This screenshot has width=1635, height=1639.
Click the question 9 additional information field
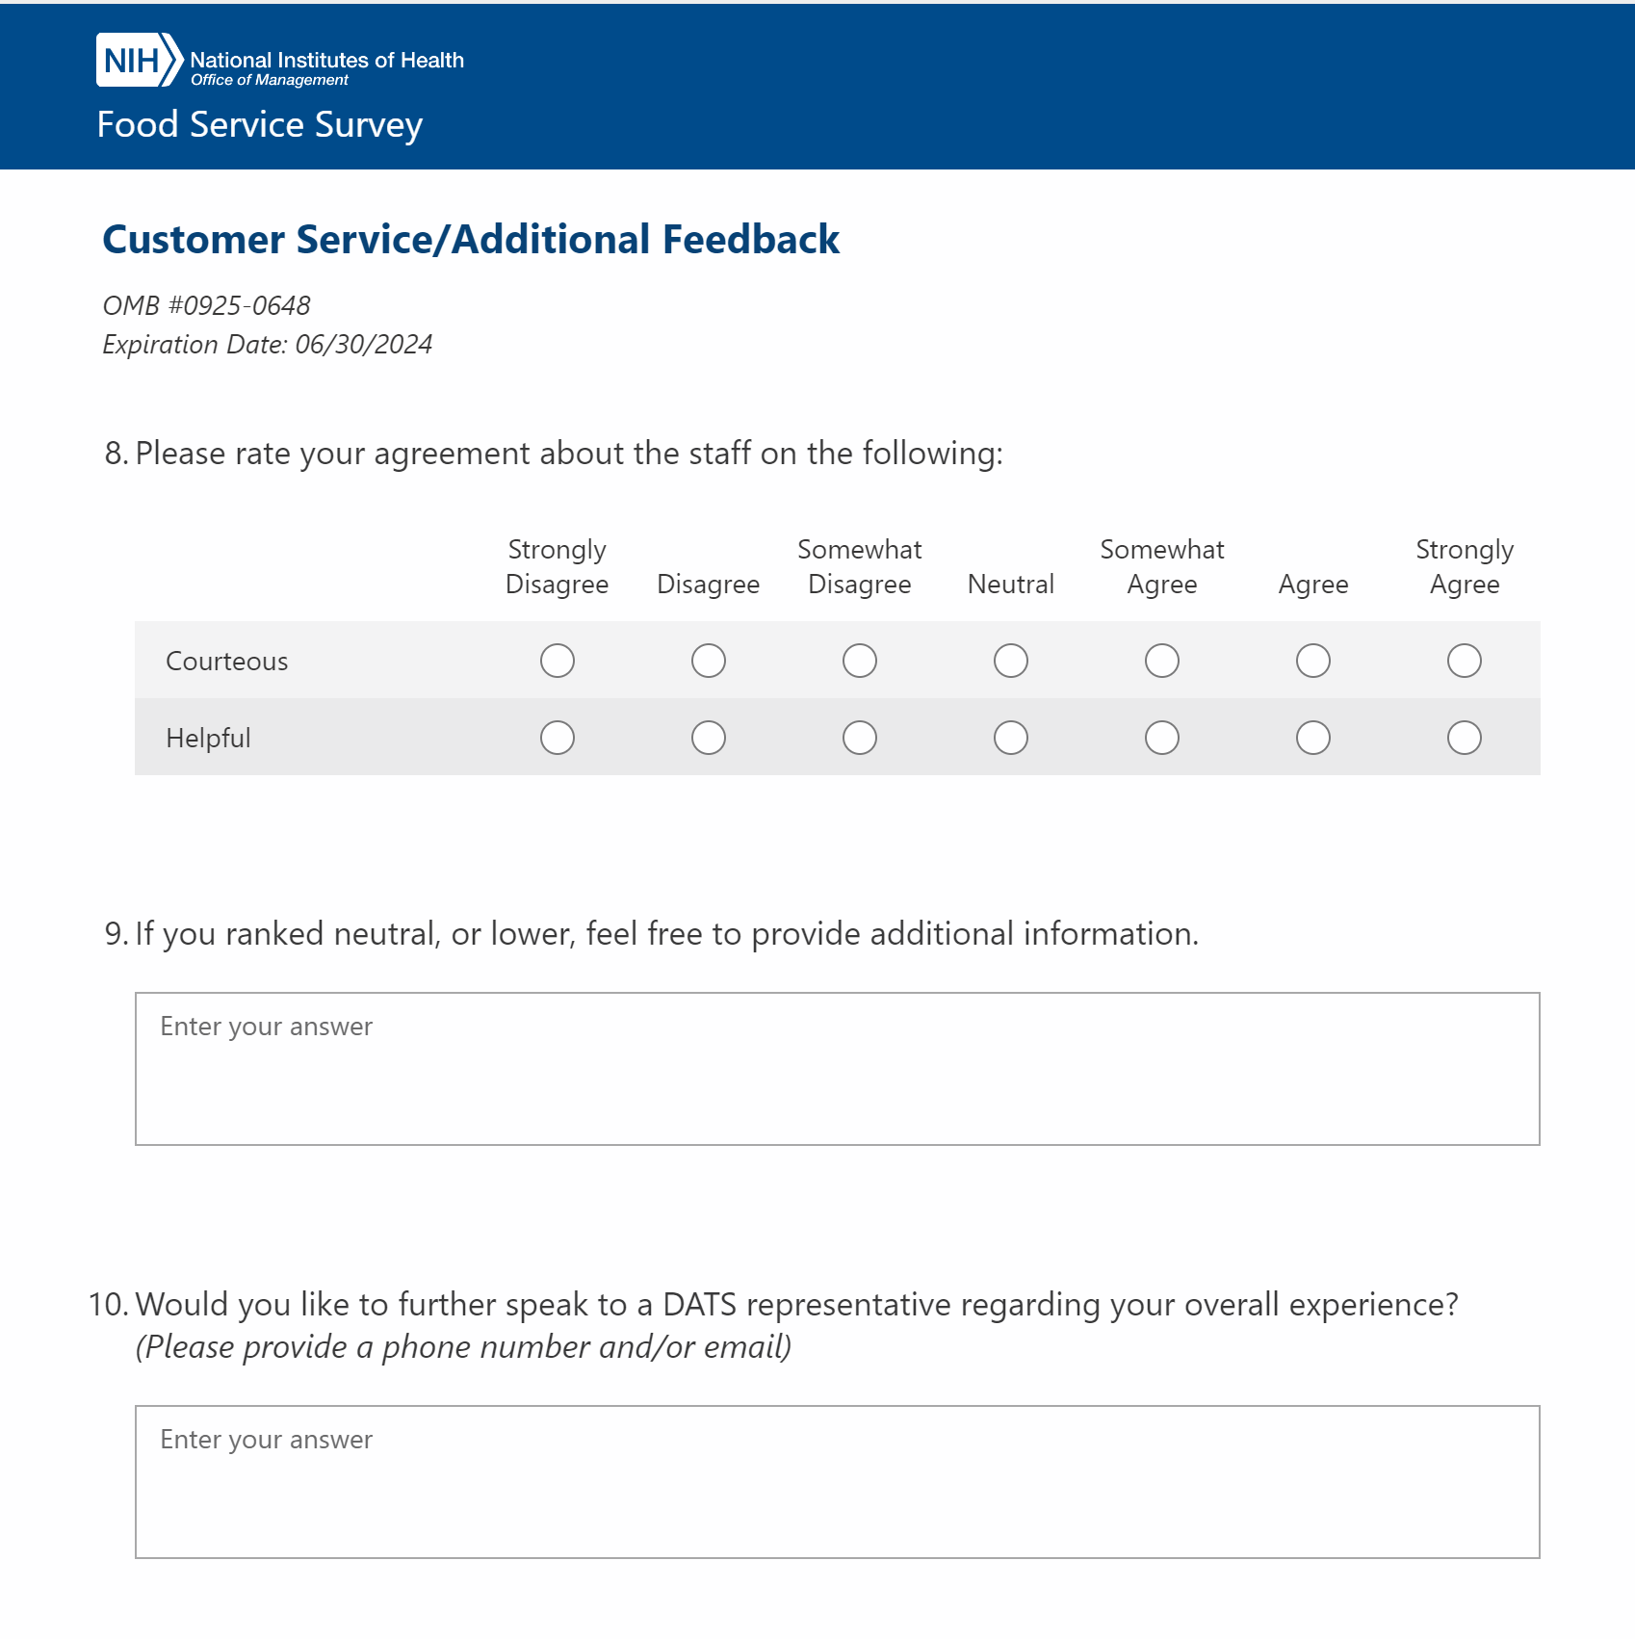837,1069
